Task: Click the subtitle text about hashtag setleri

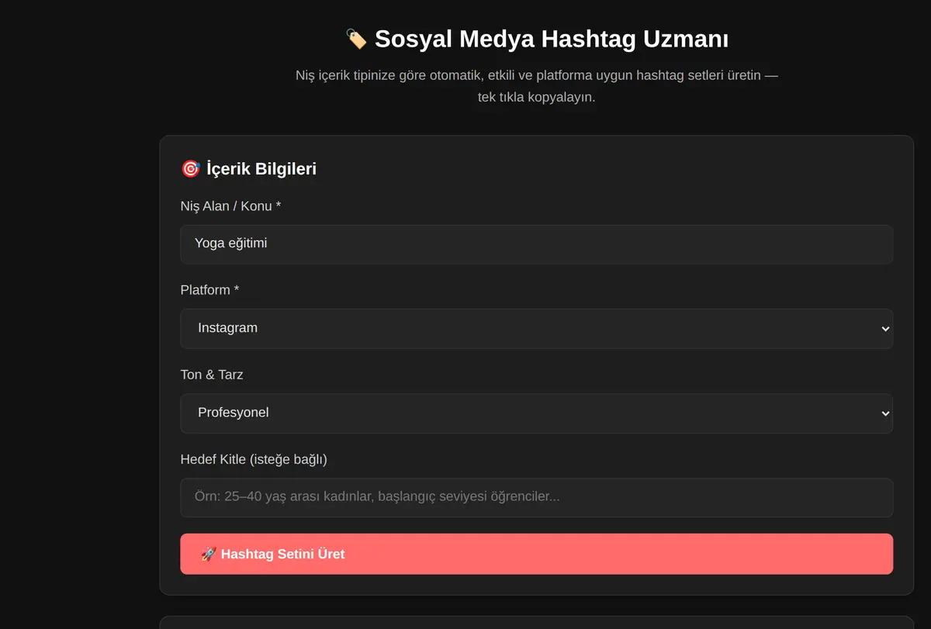Action: [x=536, y=86]
